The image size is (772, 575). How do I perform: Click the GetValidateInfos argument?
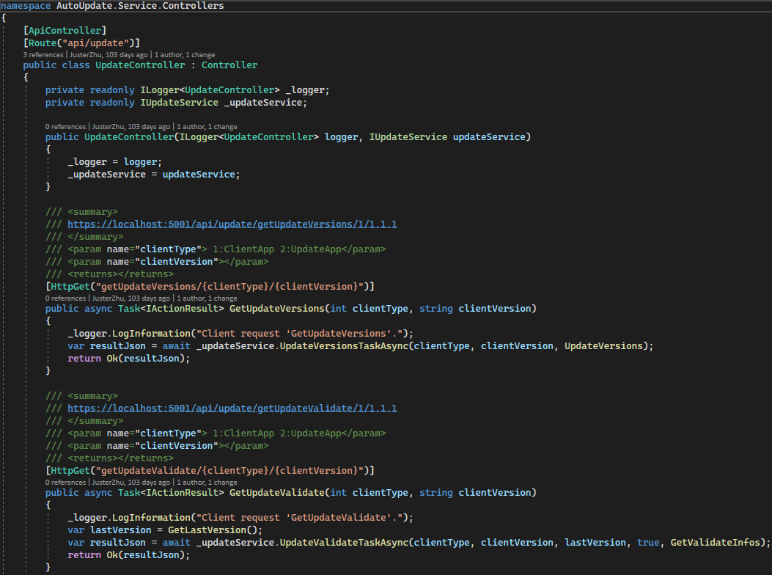[x=715, y=543]
